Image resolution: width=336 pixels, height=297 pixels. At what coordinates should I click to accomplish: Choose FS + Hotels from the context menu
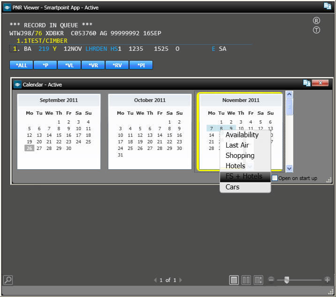(245, 176)
